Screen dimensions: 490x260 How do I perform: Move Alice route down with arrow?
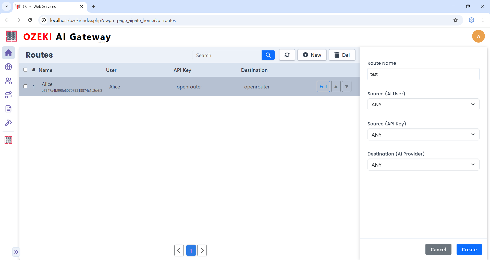coord(347,86)
